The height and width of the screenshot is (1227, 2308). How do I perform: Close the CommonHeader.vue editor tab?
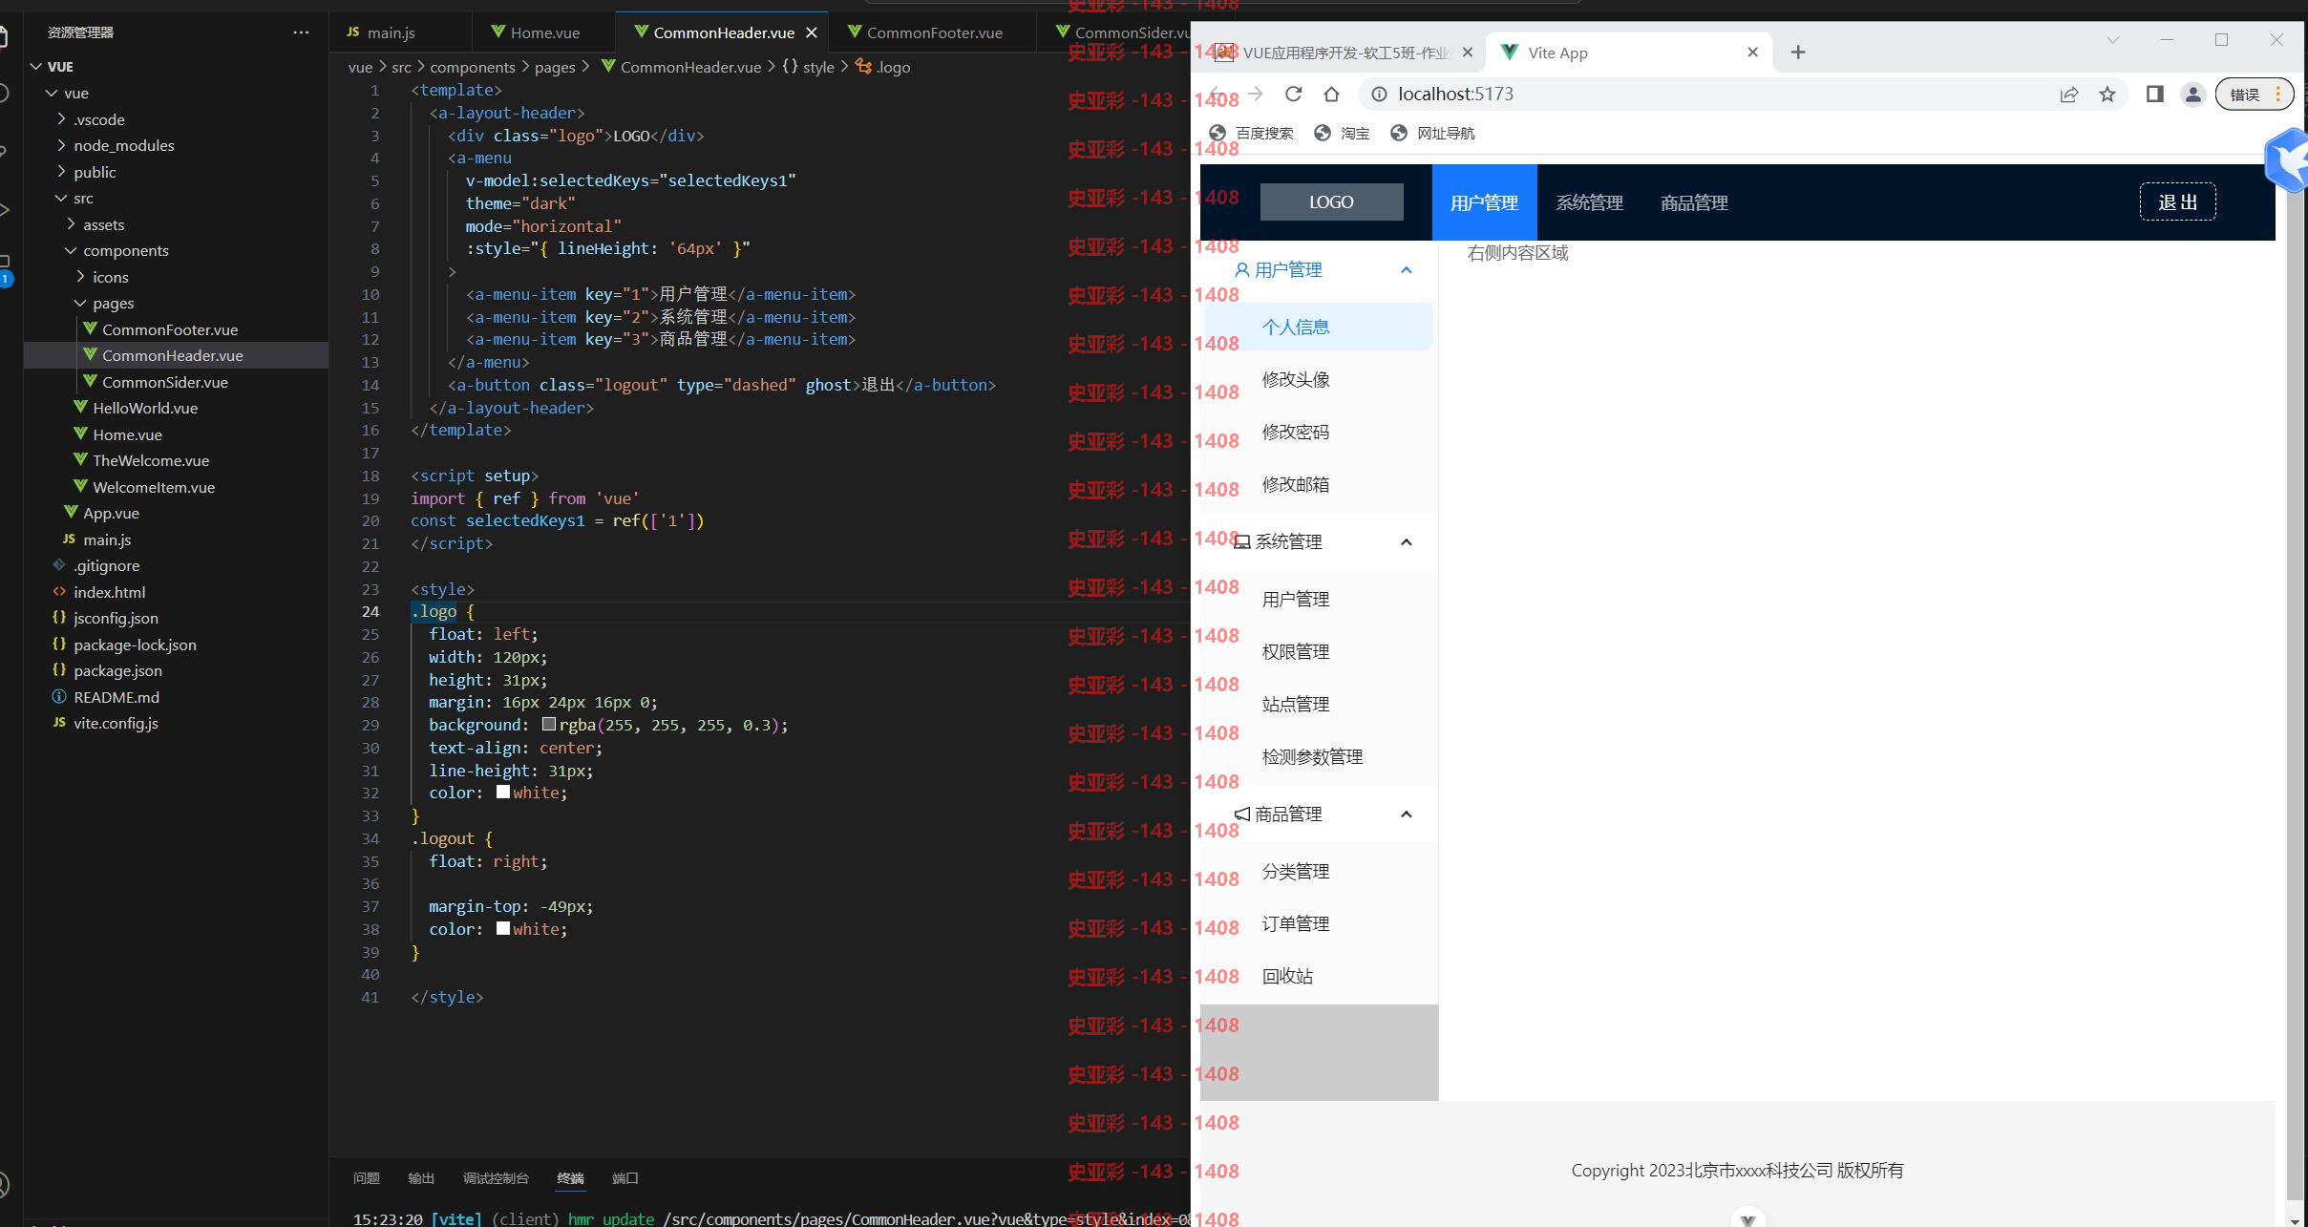click(x=812, y=32)
